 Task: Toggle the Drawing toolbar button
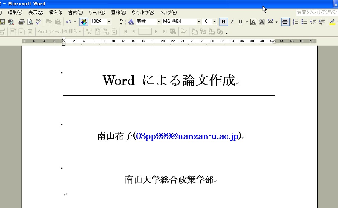(84, 22)
